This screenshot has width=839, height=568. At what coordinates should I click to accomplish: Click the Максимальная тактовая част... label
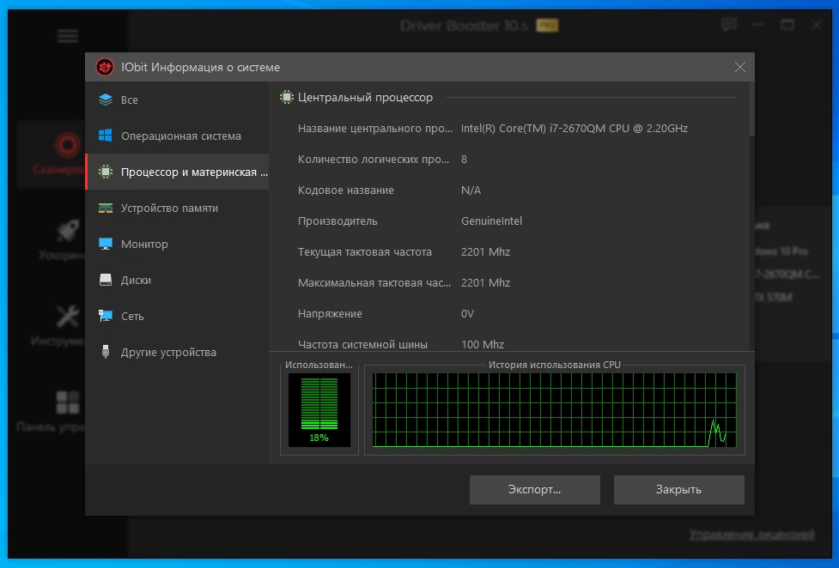pos(374,283)
